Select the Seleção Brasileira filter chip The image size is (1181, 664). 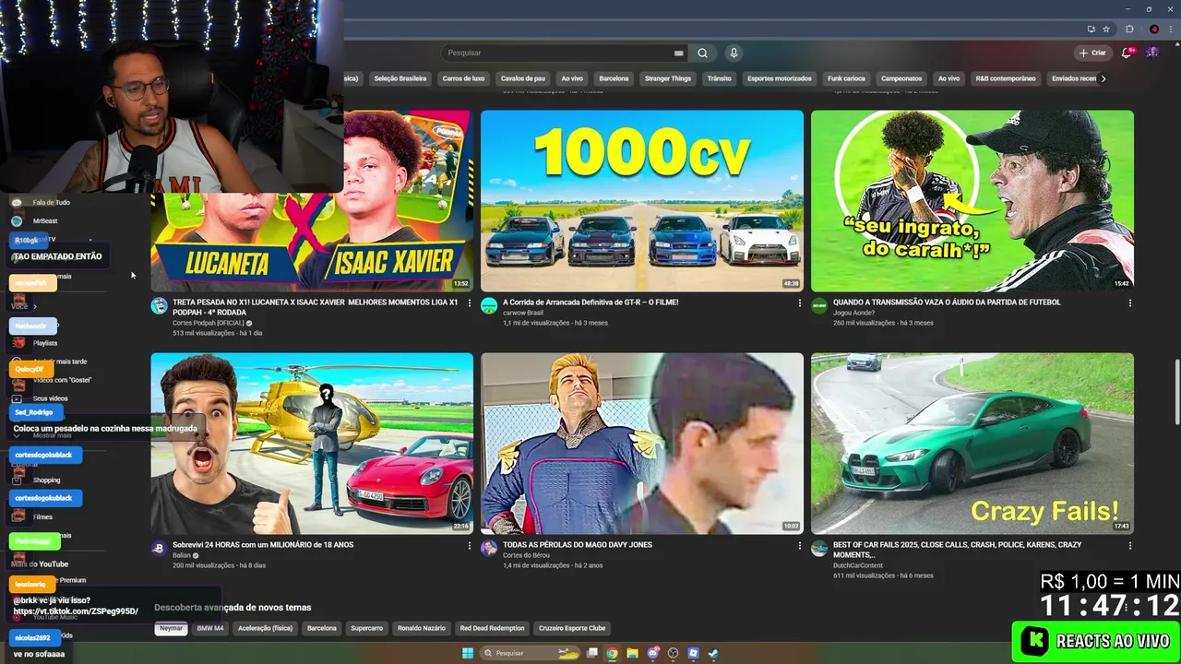coord(400,78)
